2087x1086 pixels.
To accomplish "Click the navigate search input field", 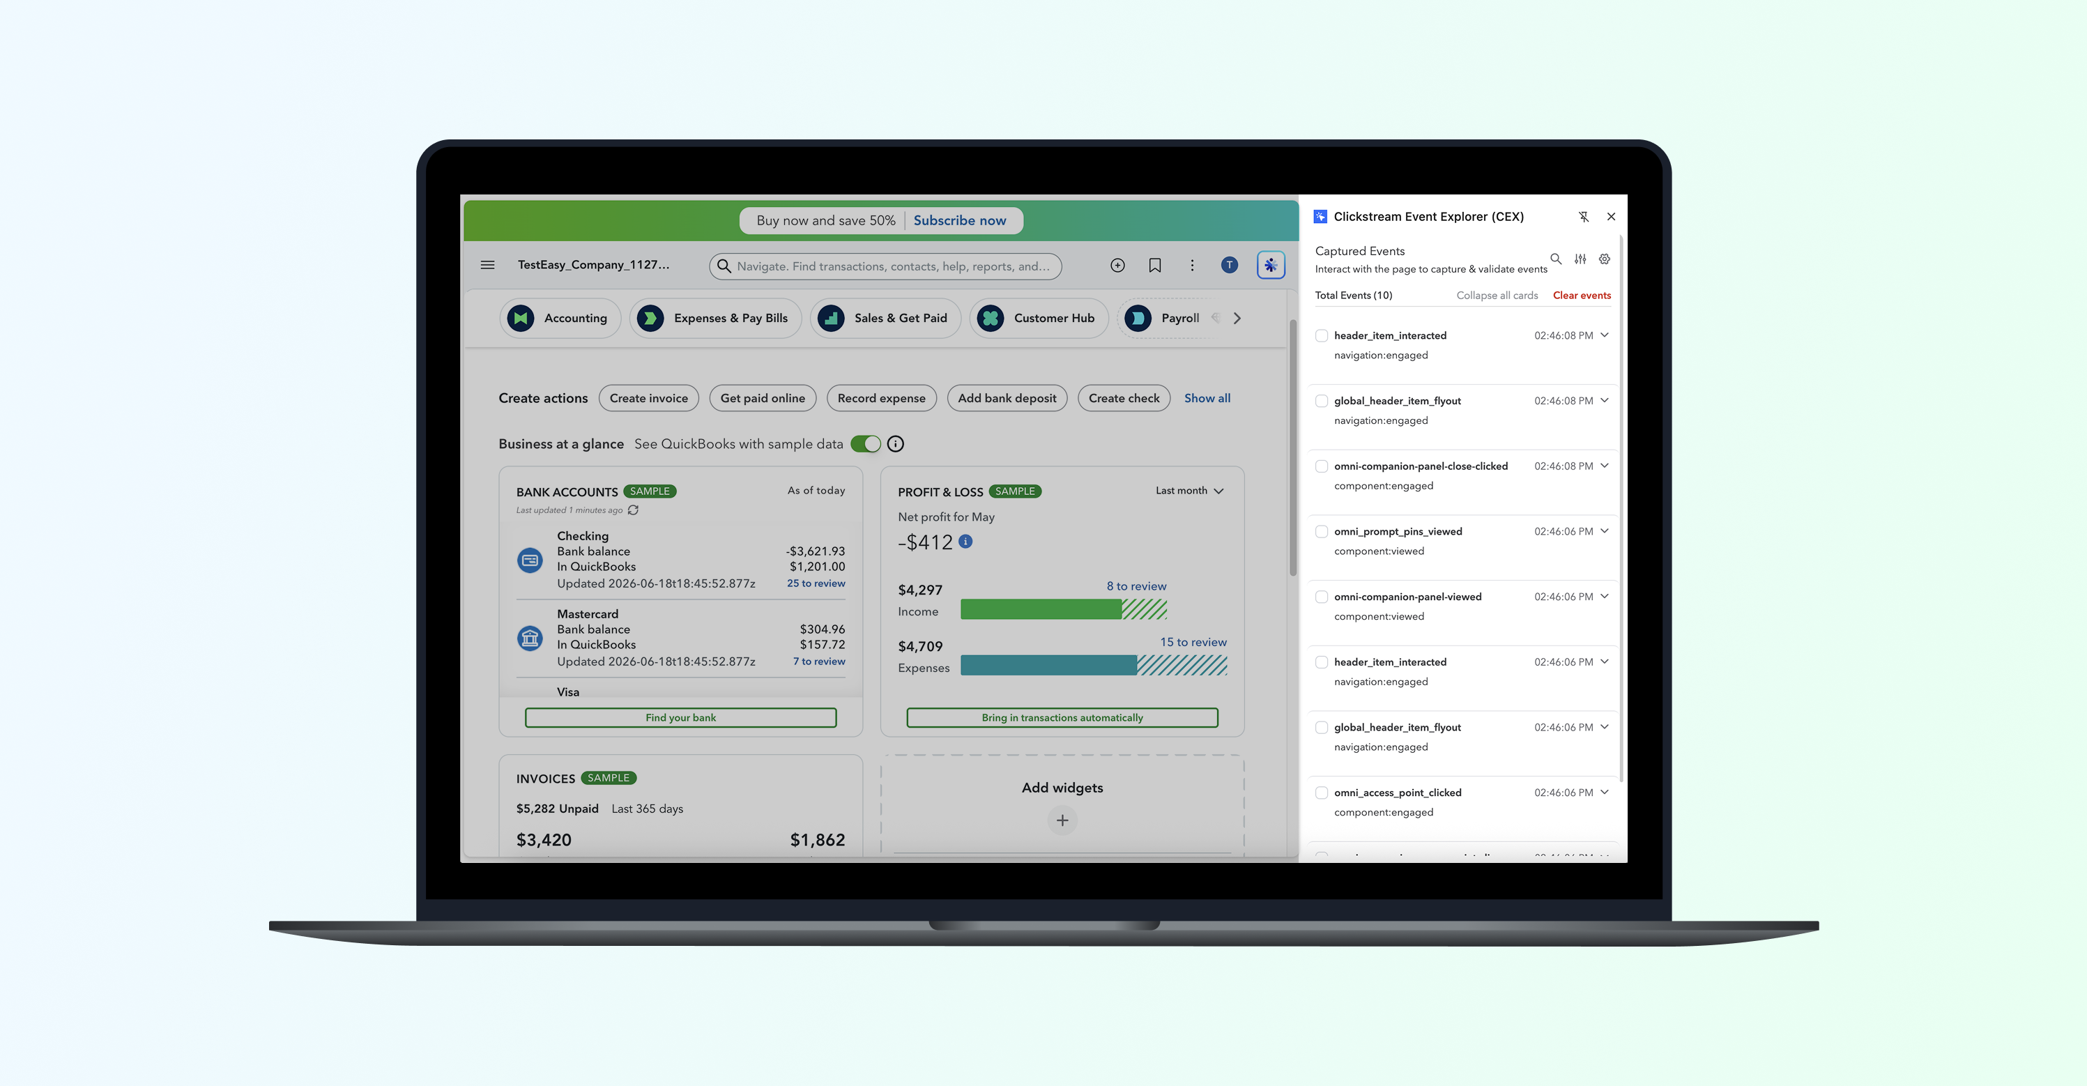I will [x=885, y=266].
